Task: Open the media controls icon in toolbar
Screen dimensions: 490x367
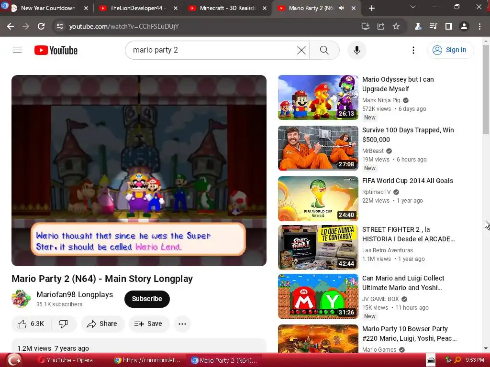Action: pos(433,27)
